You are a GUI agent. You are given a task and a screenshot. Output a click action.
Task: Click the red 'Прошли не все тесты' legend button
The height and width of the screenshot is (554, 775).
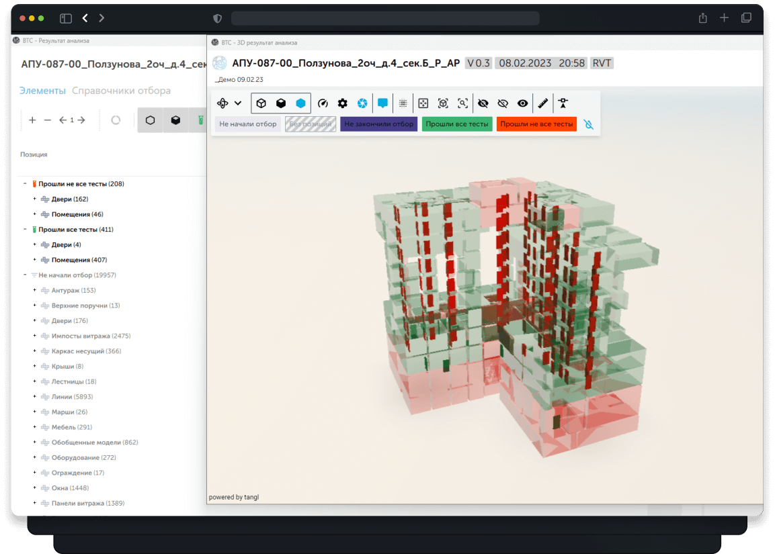(537, 124)
